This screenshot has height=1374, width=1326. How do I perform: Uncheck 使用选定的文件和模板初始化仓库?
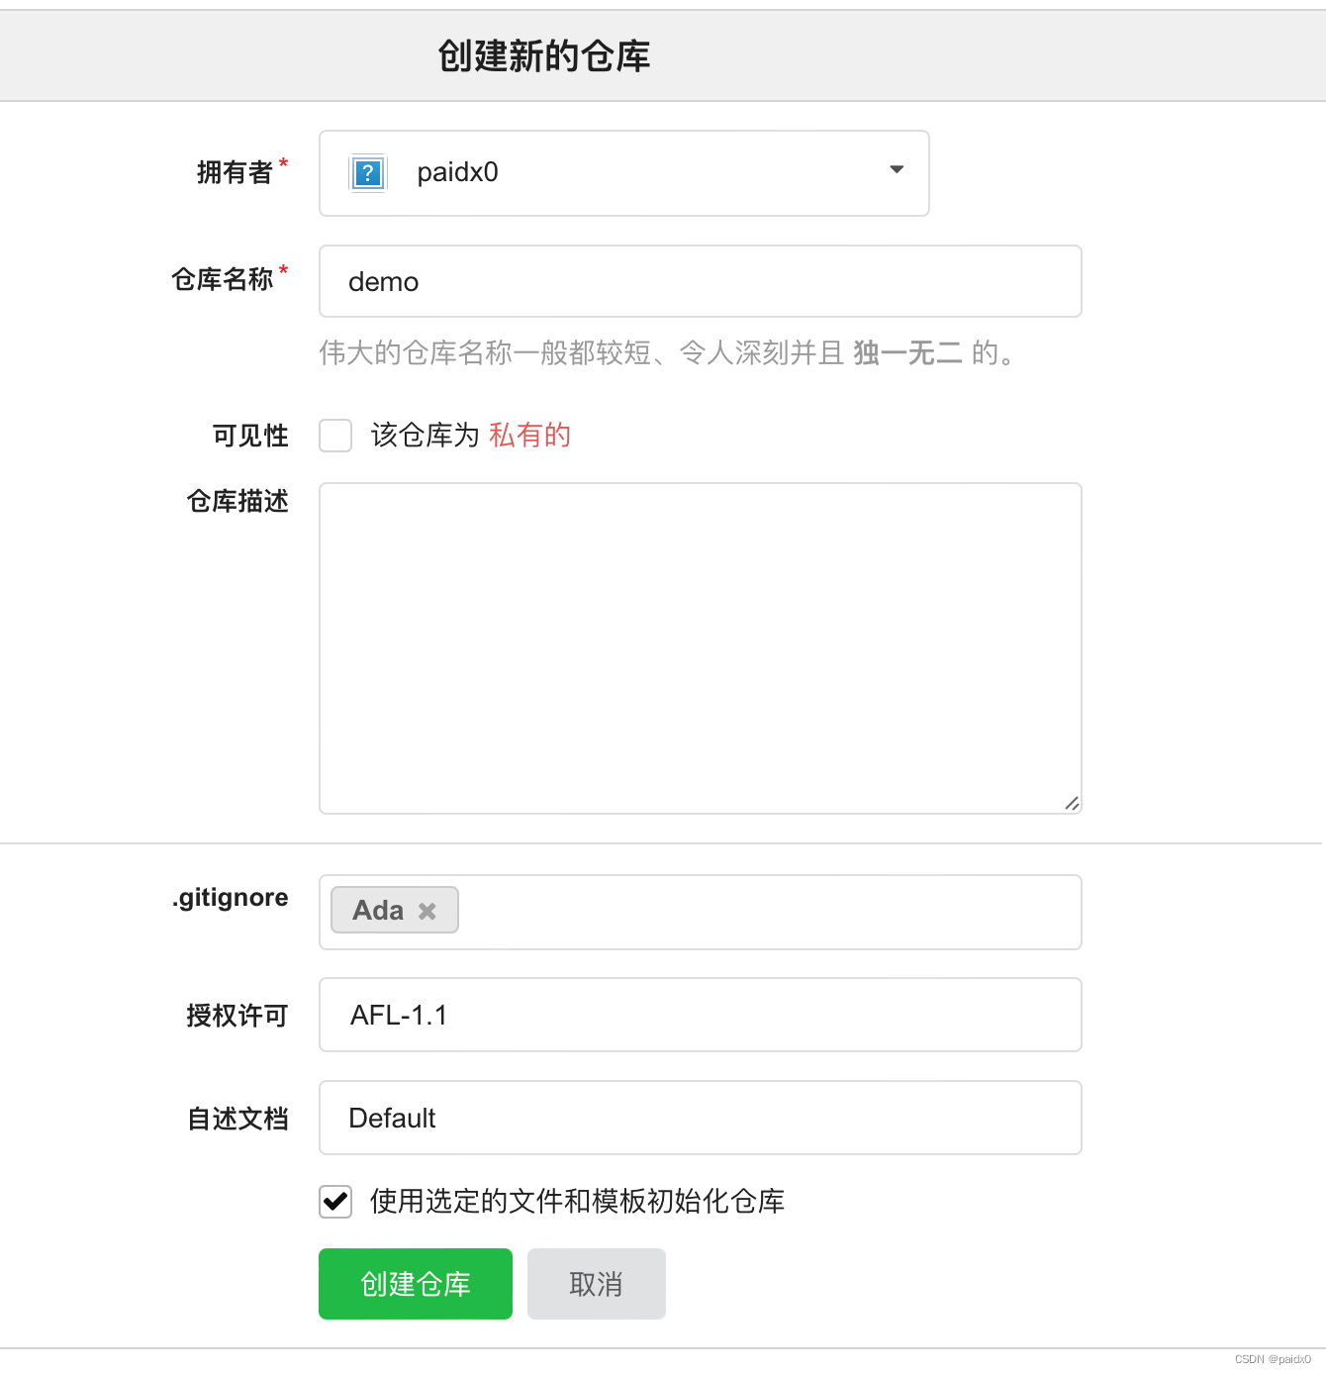(335, 1202)
